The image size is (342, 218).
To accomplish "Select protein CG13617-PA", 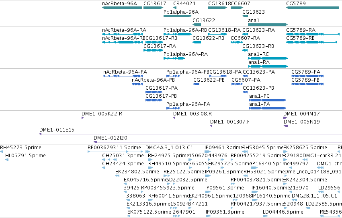I will [x=154, y=92].
